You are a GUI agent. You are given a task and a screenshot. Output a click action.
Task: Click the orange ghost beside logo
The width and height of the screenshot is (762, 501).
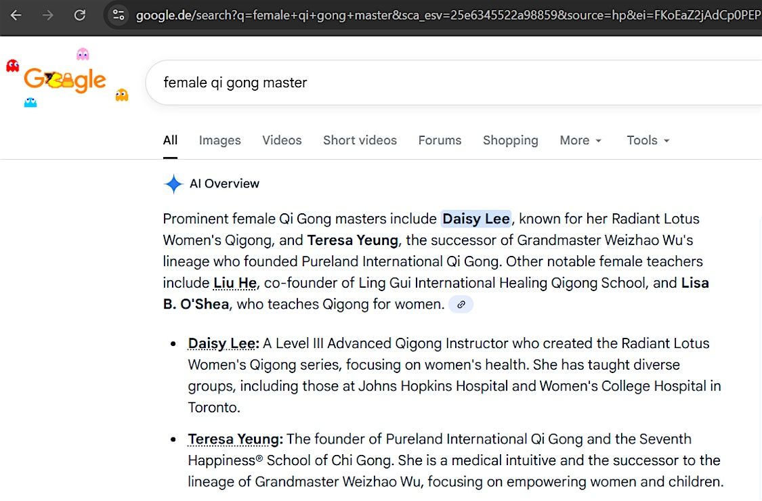click(x=122, y=95)
